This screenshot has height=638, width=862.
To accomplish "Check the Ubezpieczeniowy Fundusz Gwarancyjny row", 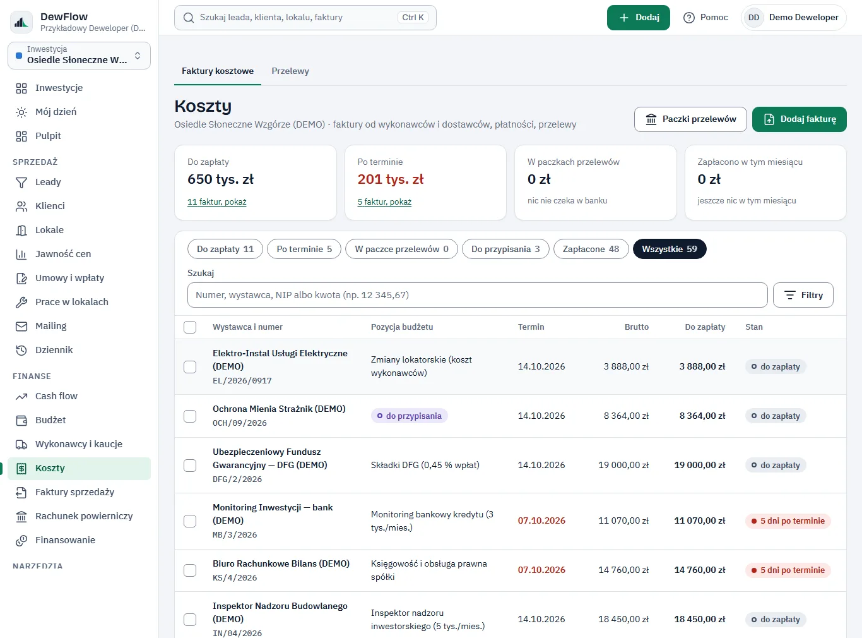I will pos(190,466).
